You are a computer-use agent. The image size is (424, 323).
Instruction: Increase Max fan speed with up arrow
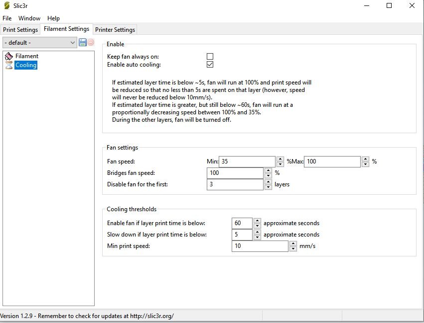click(365, 159)
